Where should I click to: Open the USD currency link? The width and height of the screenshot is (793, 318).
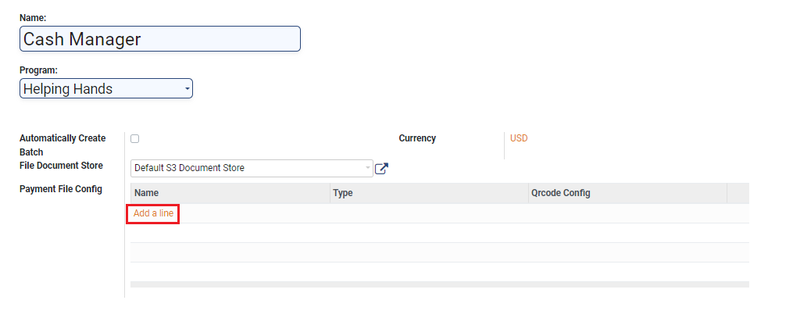(x=519, y=138)
